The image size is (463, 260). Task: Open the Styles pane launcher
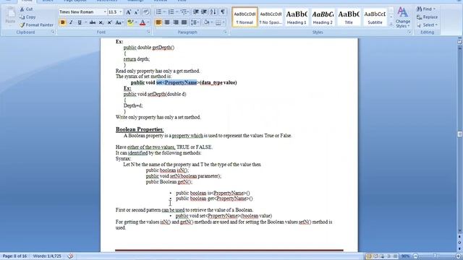[x=409, y=32]
